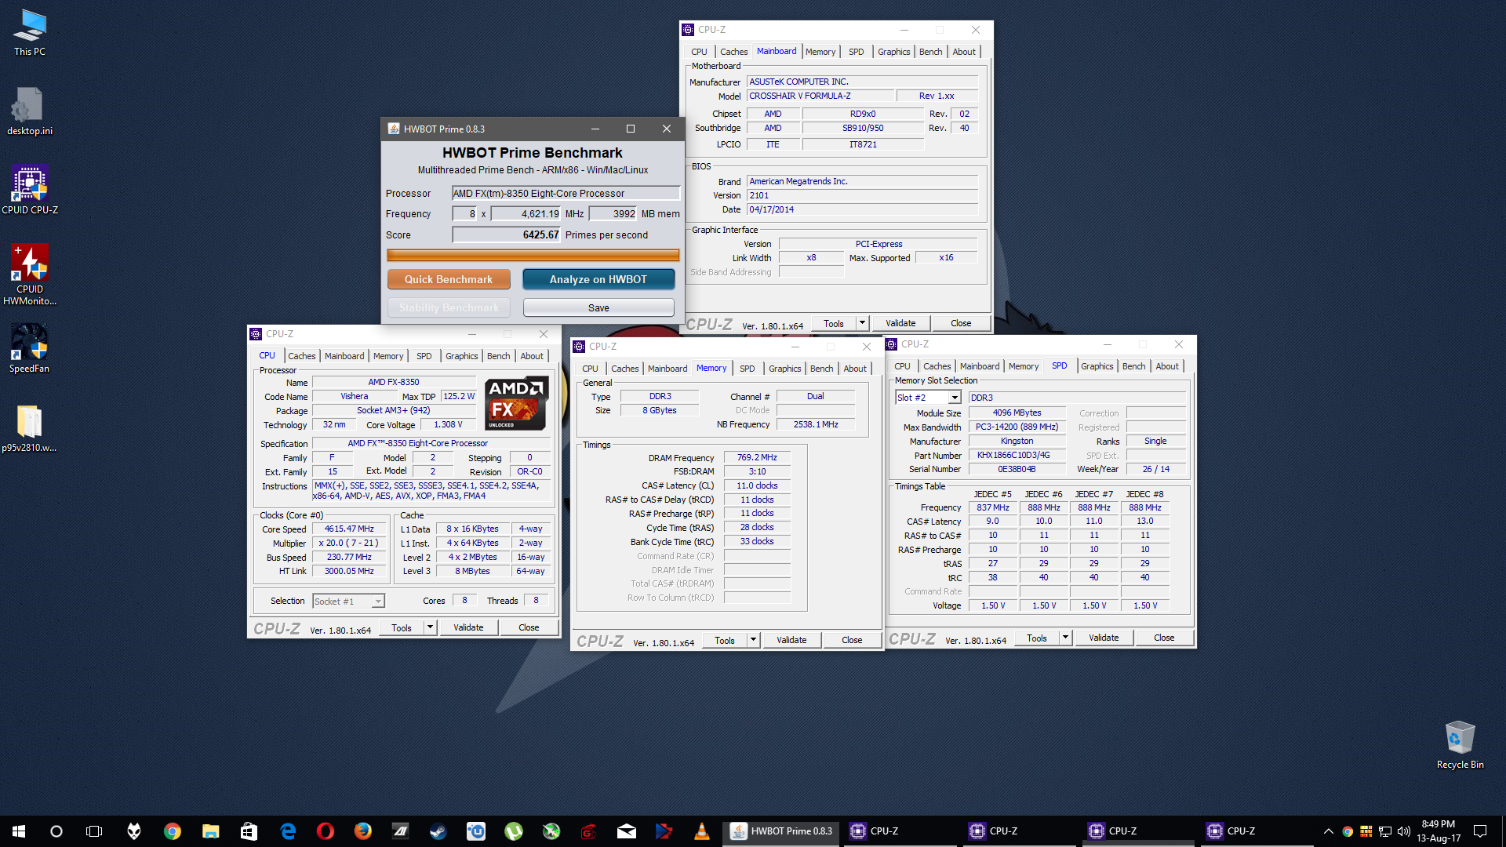Click the Security tray icon with colored blocks
1506x847 pixels.
[x=1366, y=831]
